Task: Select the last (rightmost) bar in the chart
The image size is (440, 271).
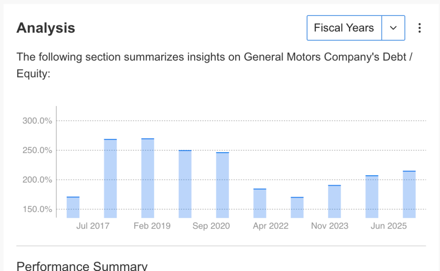Action: tap(409, 194)
